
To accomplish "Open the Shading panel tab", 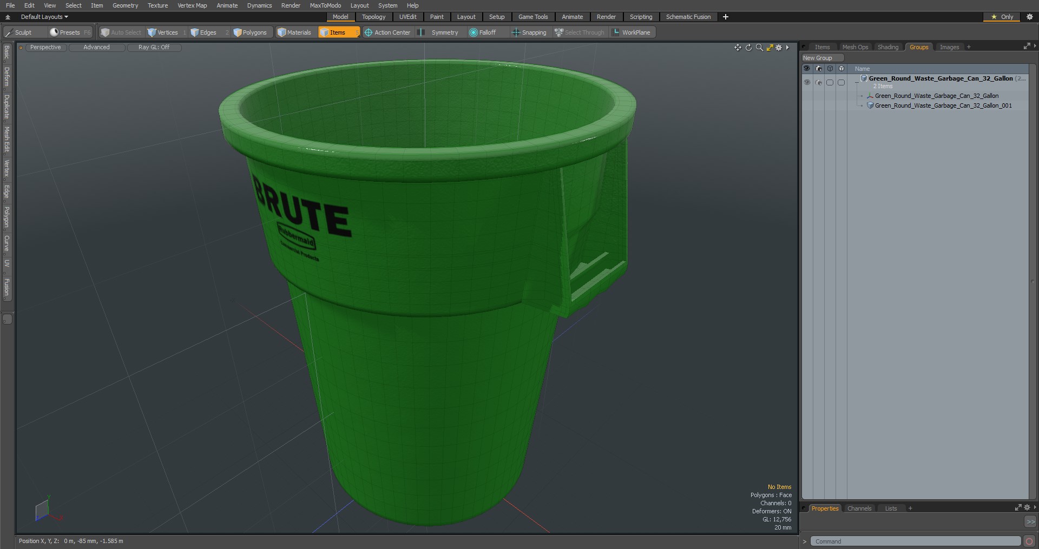I will [x=888, y=47].
